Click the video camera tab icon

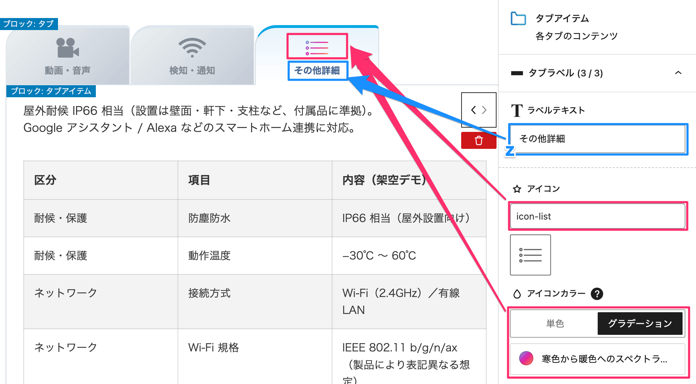pyautogui.click(x=67, y=47)
